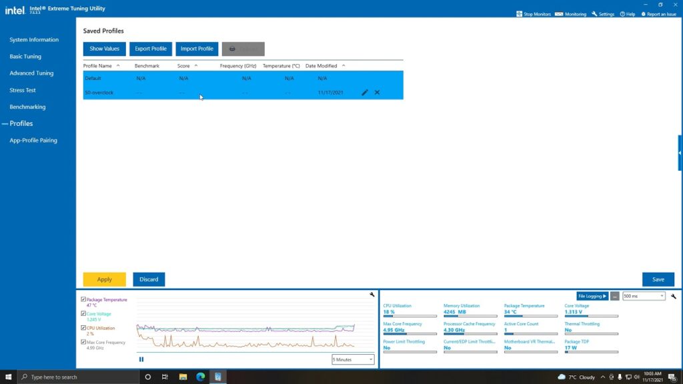Click the ellipsis button next to File Logging
Viewport: 683px width, 384px height.
pos(614,296)
